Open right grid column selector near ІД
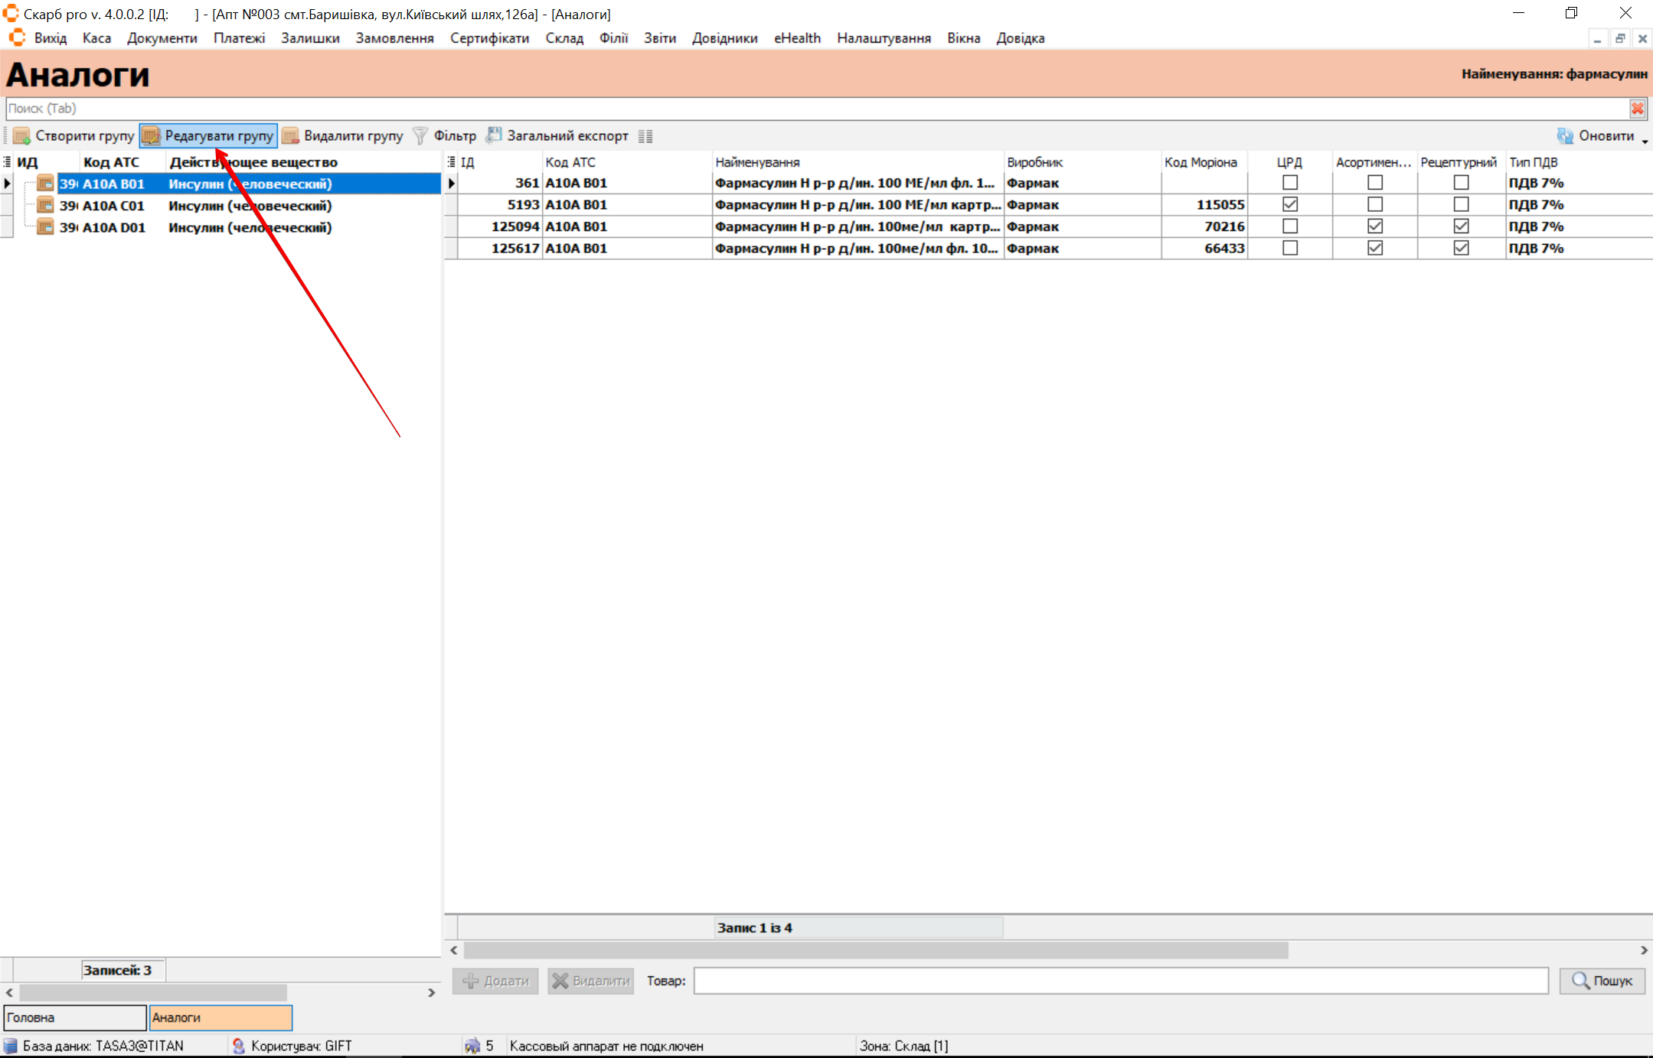Screen dimensions: 1653x1058 click(x=452, y=162)
